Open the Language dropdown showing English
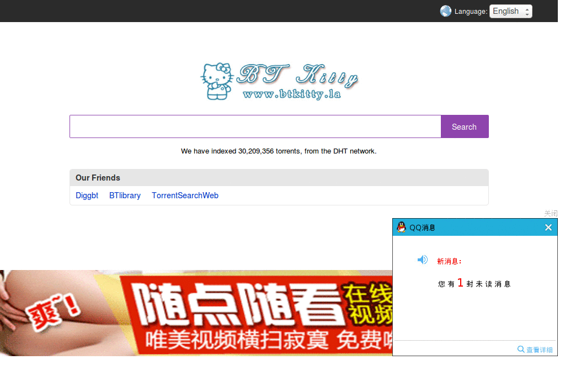 [x=510, y=11]
